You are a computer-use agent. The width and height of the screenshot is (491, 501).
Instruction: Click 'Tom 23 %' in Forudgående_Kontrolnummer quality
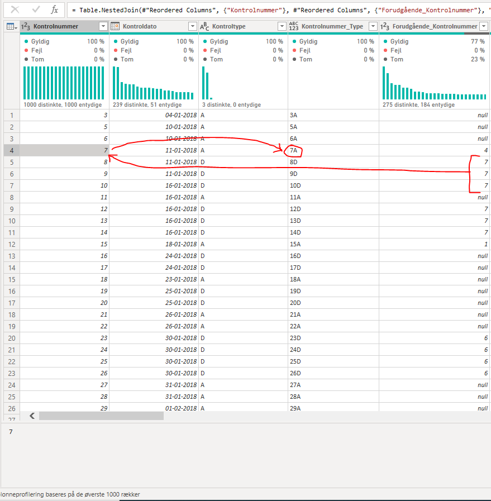click(434, 59)
